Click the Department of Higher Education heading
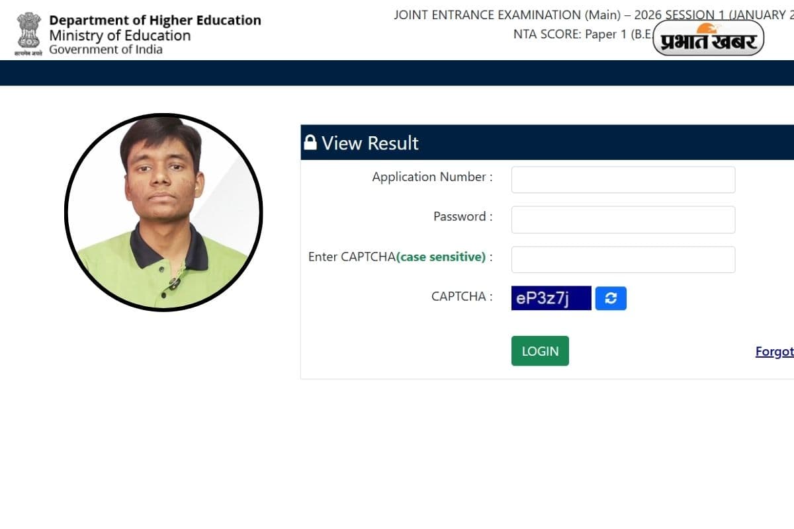 point(155,20)
